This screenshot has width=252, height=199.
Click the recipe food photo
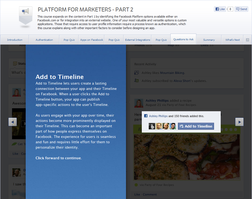pyautogui.click(x=187, y=157)
